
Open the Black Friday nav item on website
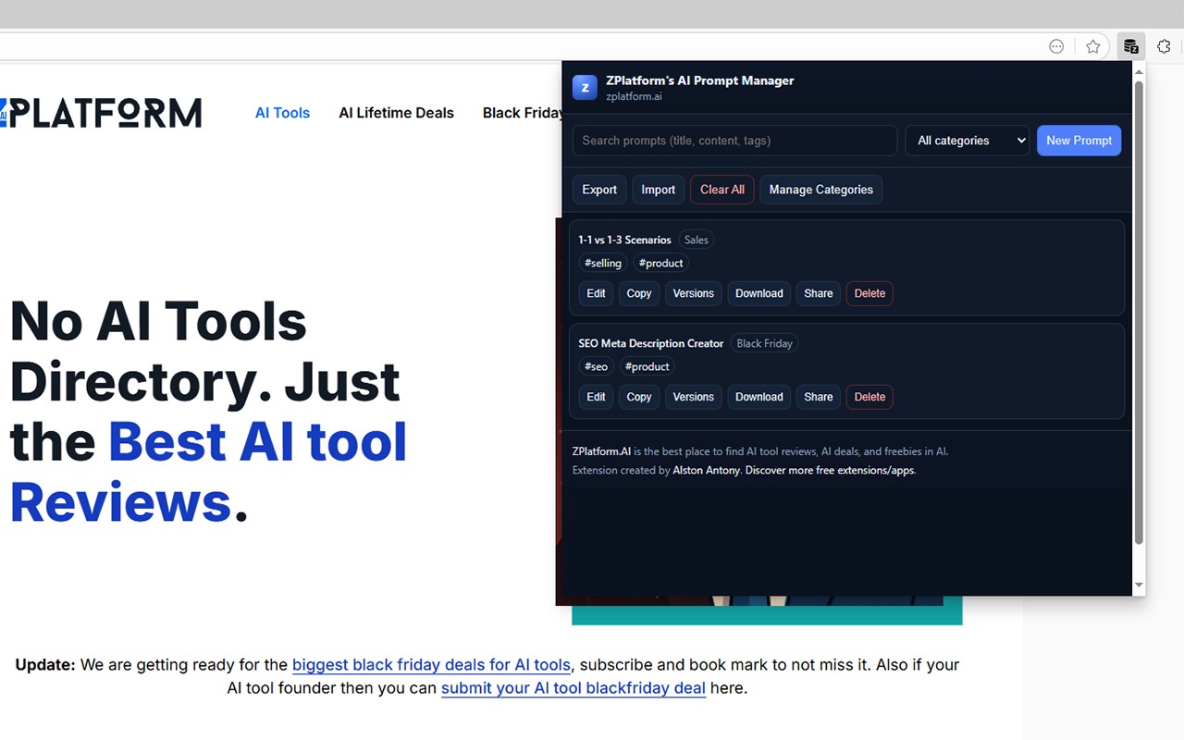(523, 113)
